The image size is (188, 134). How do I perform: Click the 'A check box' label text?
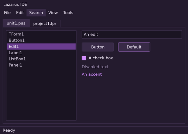point(101,58)
